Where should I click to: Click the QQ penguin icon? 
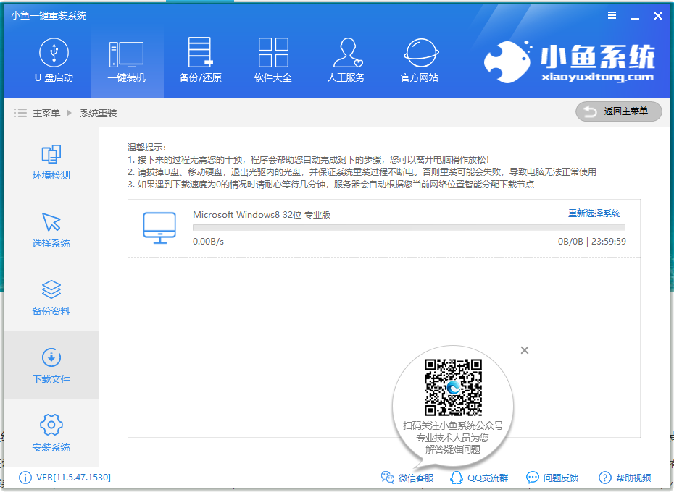pos(456,478)
